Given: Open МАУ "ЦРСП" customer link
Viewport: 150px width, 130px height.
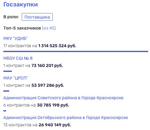Looking at the screenshot, I should pyautogui.click(x=16, y=78).
